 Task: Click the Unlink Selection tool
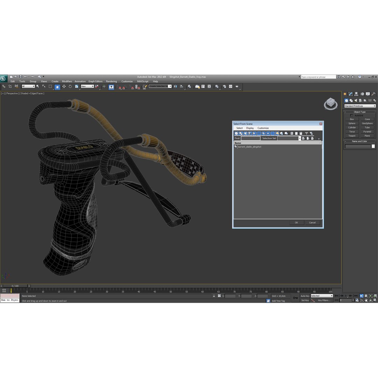(10, 86)
